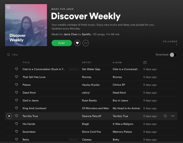This screenshot has height=143, width=183.
Task: Sort tracks by TITLE column header
Action: pyautogui.click(x=26, y=62)
